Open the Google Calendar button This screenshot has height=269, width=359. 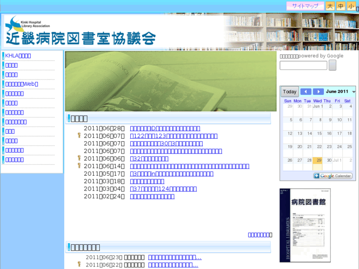[x=333, y=176]
